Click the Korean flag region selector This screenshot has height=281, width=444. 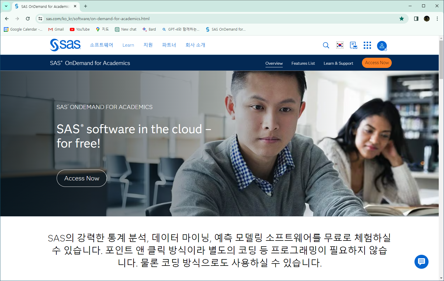pos(340,45)
